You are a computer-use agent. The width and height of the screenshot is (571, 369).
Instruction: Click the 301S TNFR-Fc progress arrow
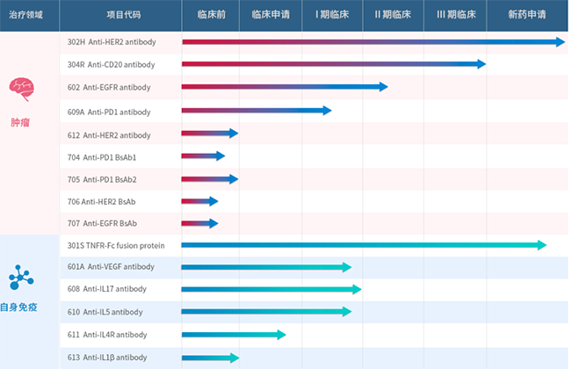(x=365, y=245)
